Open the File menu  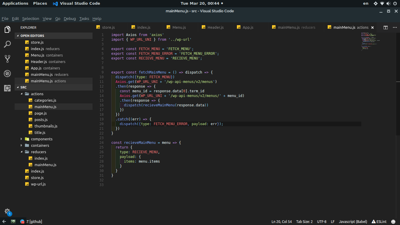pyautogui.click(x=5, y=18)
